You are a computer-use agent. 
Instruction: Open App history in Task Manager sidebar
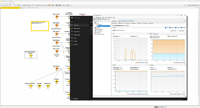pyautogui.click(x=77, y=32)
